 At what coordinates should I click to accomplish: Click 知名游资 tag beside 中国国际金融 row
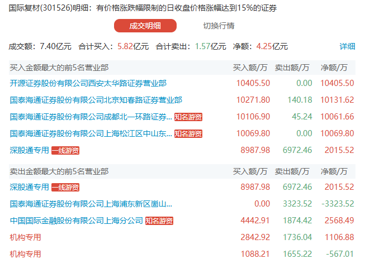point(159,221)
